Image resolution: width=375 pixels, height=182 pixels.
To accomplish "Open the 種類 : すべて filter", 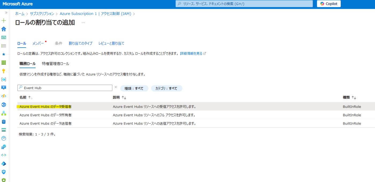I will 134,88.
